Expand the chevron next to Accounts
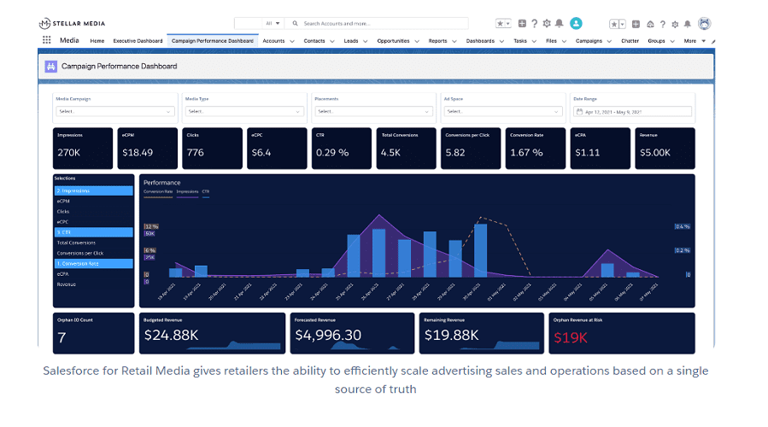 (292, 41)
